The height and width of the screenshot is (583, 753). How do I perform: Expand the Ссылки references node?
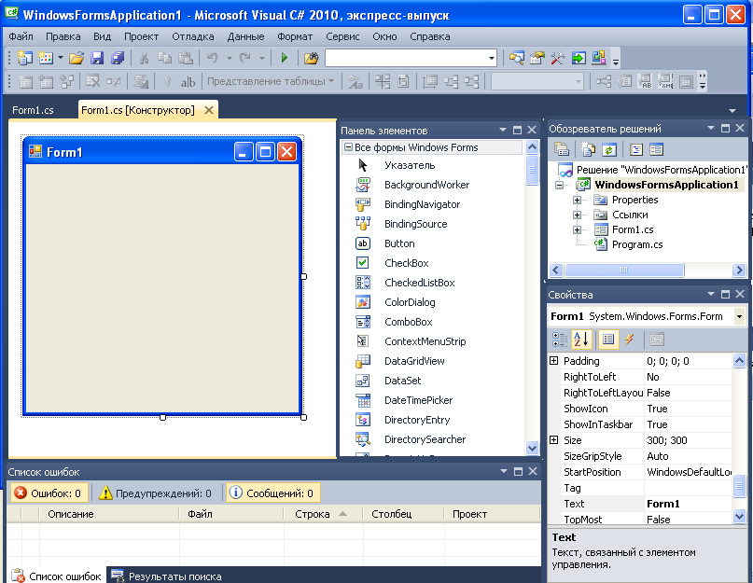(578, 215)
